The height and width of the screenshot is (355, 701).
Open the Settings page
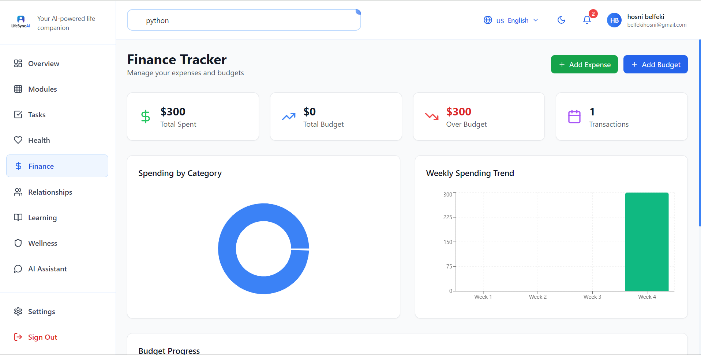point(57,312)
